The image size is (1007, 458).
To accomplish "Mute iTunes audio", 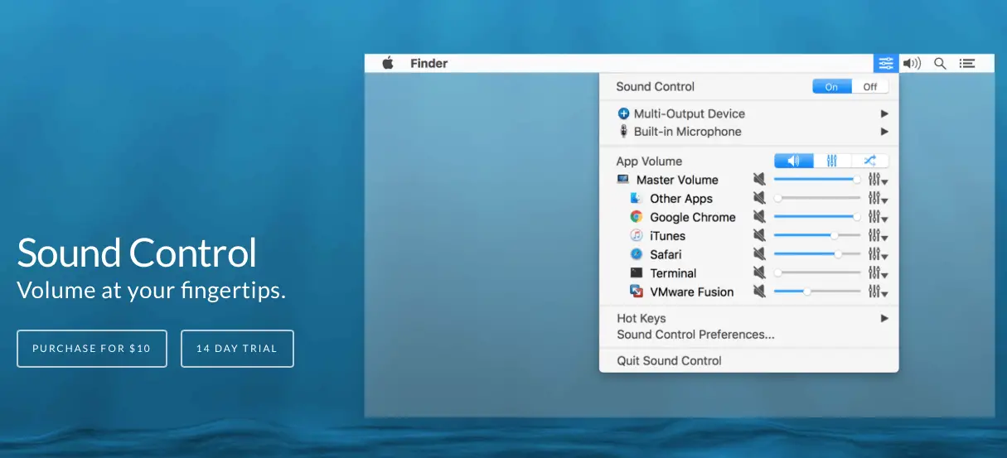I will click(x=759, y=236).
